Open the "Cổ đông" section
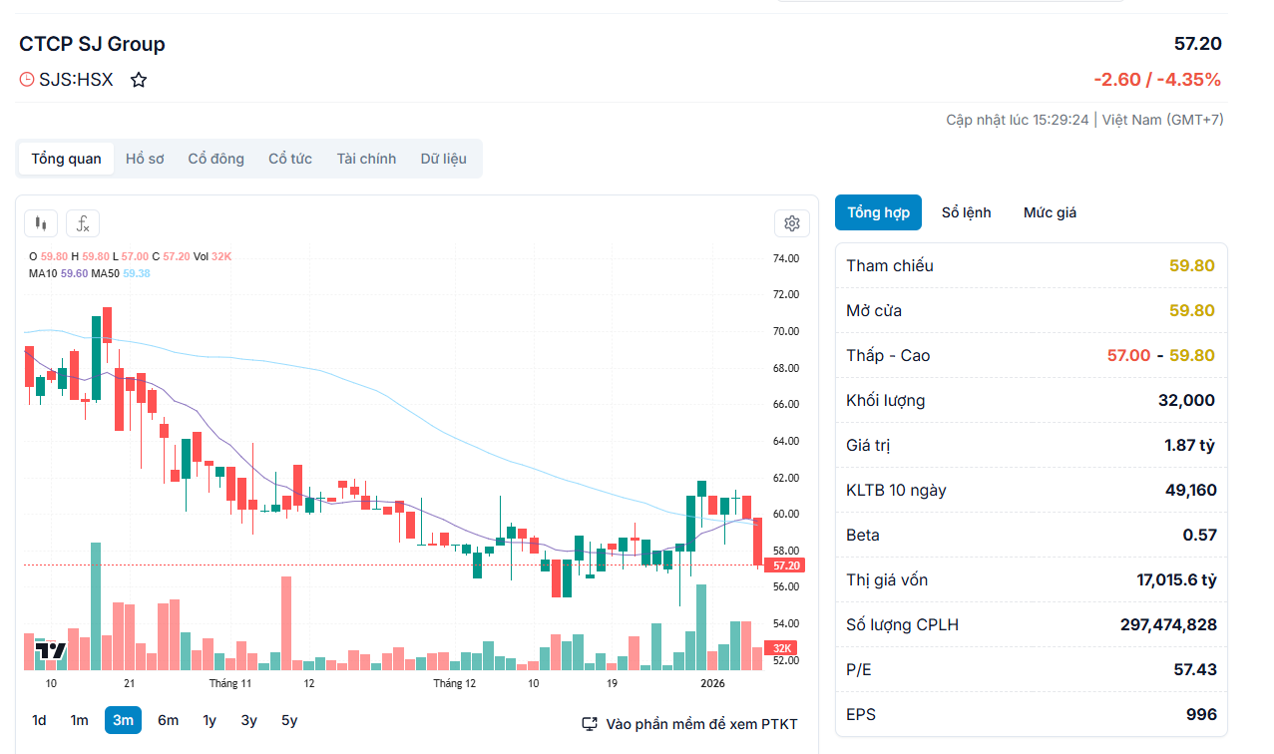Viewport: 1274px width, 754px height. [215, 158]
